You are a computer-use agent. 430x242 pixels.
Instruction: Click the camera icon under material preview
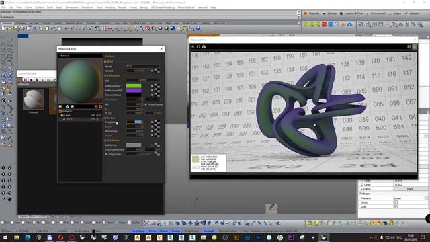pos(67,106)
